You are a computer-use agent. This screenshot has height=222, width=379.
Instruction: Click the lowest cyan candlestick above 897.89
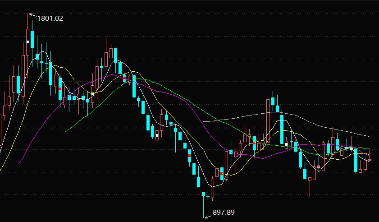pyautogui.click(x=203, y=194)
